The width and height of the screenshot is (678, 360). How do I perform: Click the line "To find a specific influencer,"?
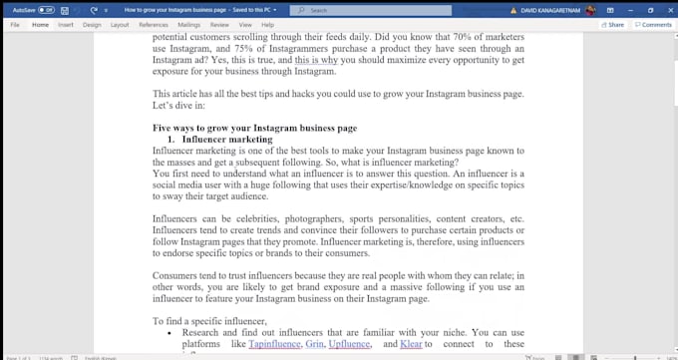(209, 321)
